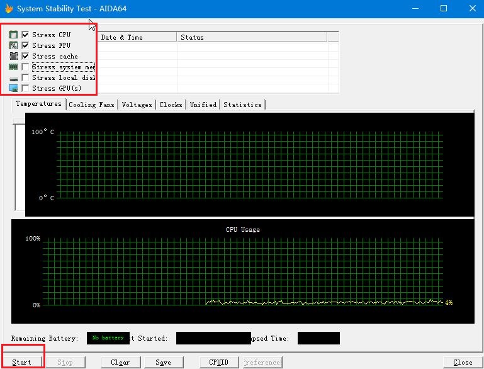The image size is (484, 369).
Task: Switch to the Temperatures tab
Action: (x=38, y=104)
